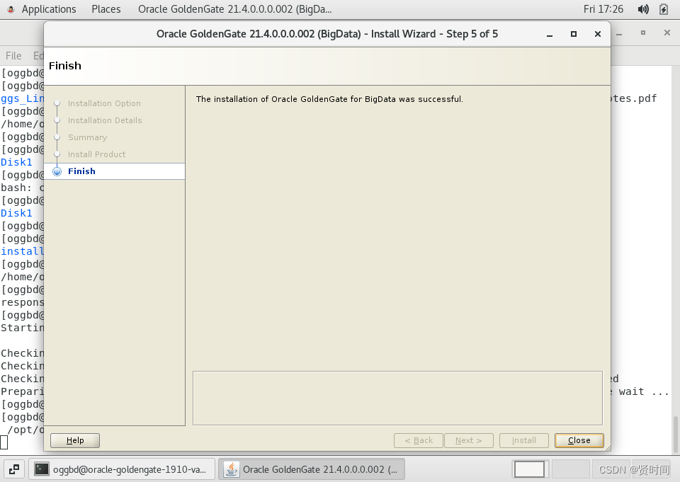Open the Applications menu
Screen dimensions: 680x482
point(49,9)
